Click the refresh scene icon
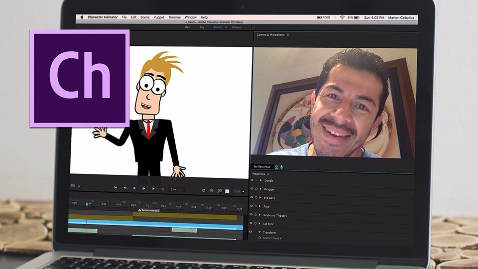Image resolution: width=478 pixels, height=269 pixels. pyautogui.click(x=204, y=190)
